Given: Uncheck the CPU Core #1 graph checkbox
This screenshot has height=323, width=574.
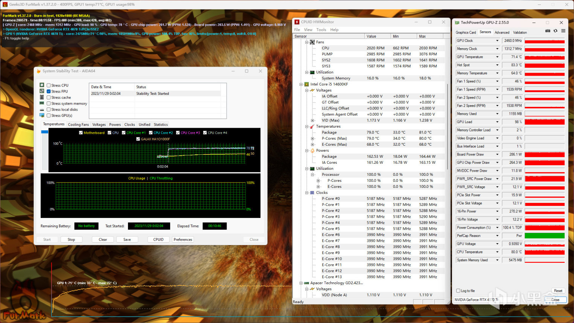Looking at the screenshot, I should tap(124, 133).
